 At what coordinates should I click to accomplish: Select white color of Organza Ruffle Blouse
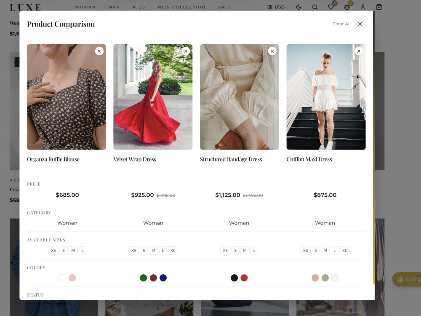pyautogui.click(x=62, y=278)
